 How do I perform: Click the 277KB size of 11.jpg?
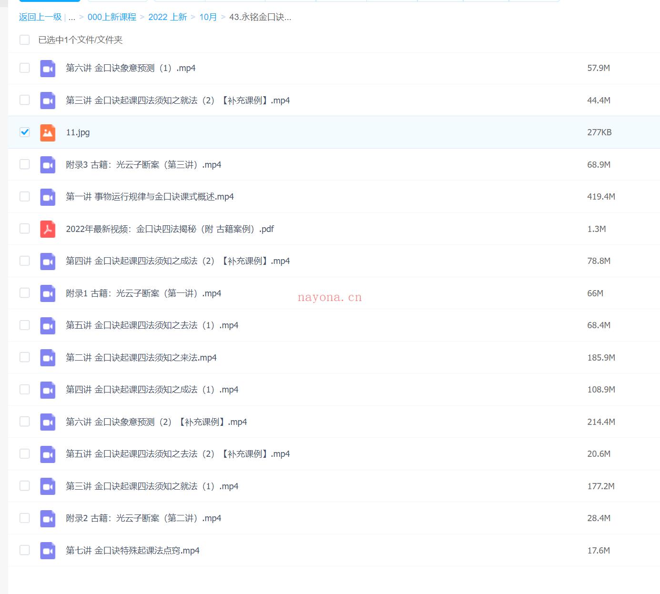(599, 132)
